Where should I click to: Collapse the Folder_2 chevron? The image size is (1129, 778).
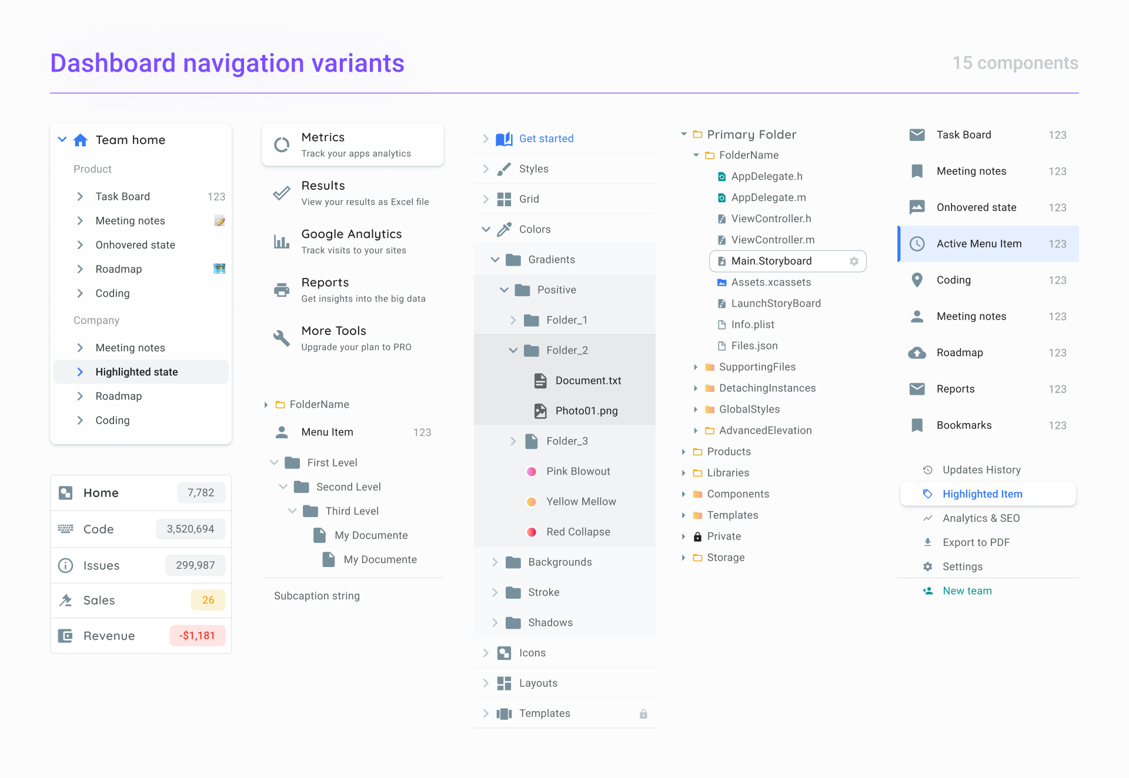coord(513,350)
